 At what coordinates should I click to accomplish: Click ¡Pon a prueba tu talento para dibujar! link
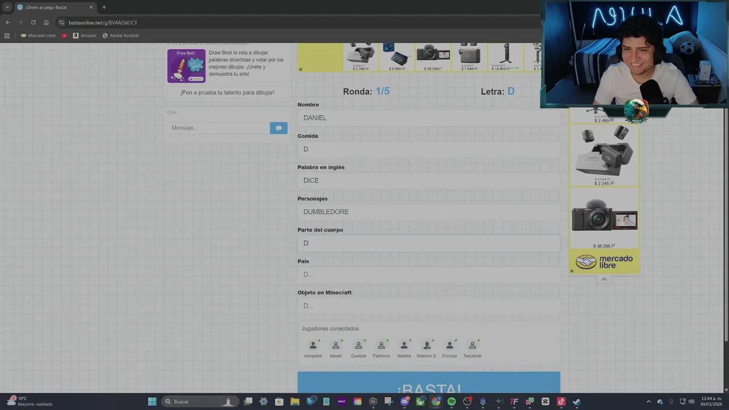coord(227,92)
